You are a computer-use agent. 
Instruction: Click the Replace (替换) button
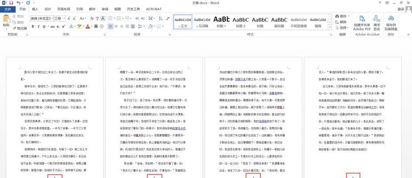tap(341, 22)
